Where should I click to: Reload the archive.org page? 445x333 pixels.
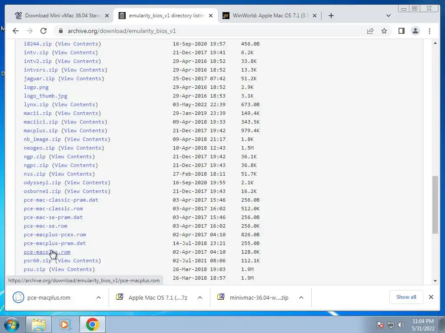[x=43, y=31]
